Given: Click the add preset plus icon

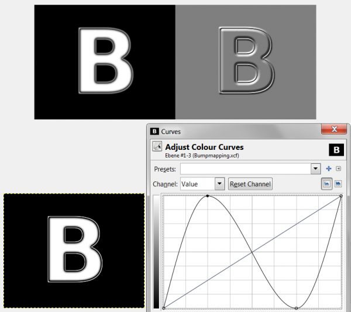Looking at the screenshot, I should [x=328, y=169].
